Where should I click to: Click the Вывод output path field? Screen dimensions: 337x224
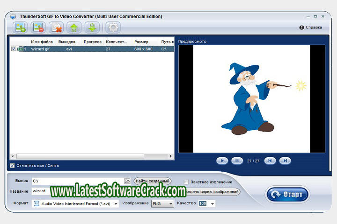[x=77, y=181]
